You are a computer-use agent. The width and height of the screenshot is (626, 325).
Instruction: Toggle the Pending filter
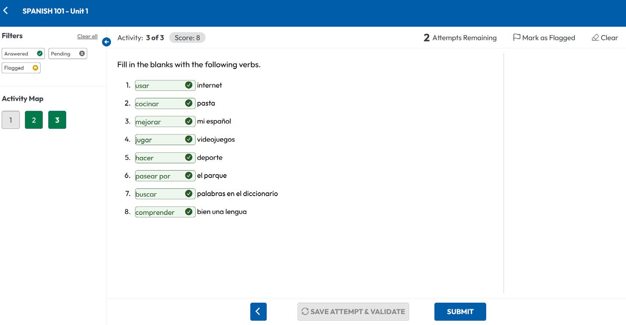[68, 54]
